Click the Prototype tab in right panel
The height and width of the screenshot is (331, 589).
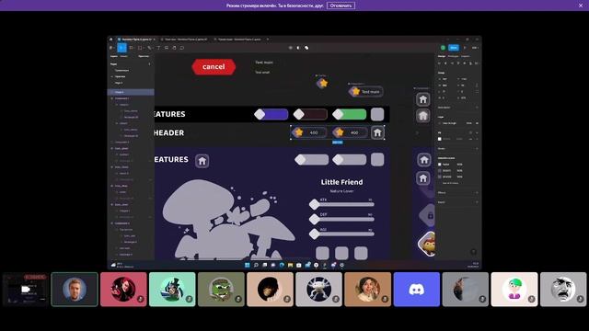453,56
